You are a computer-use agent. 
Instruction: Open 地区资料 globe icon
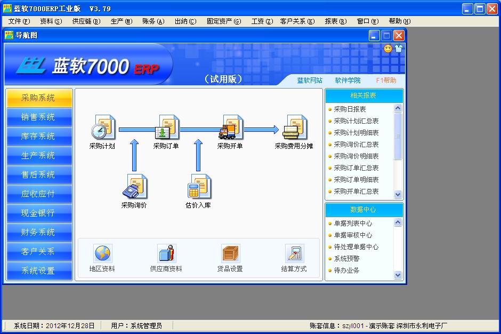(102, 254)
